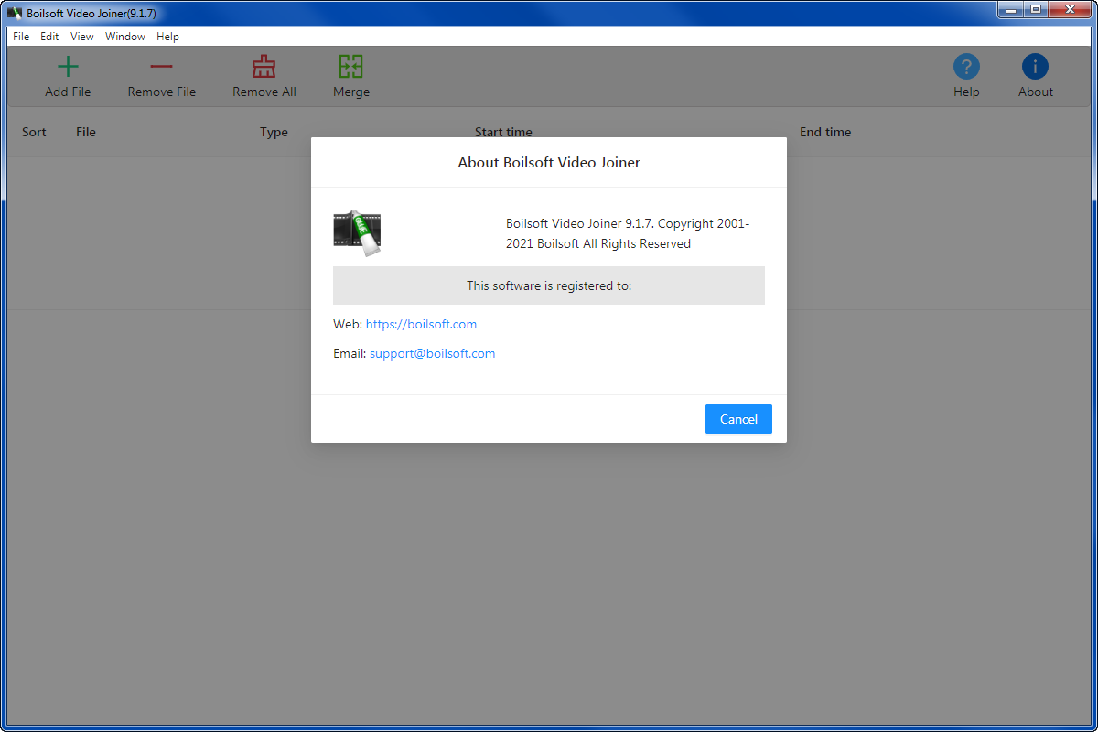This screenshot has height=732, width=1098.
Task: Minimize the Boilsoft Video Joiner window
Action: pos(1008,10)
